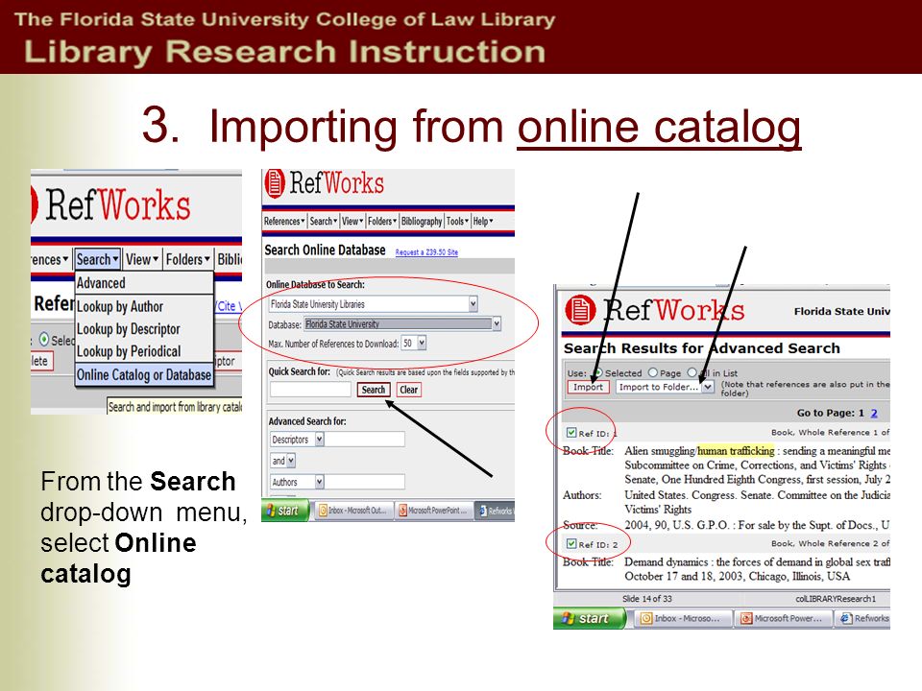This screenshot has width=922, height=691.
Task: Click the 'Search Online Database' heading text
Action: point(325,250)
